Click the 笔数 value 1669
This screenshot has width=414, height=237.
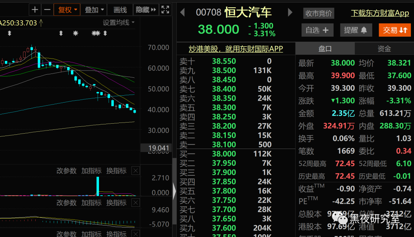click(346, 151)
